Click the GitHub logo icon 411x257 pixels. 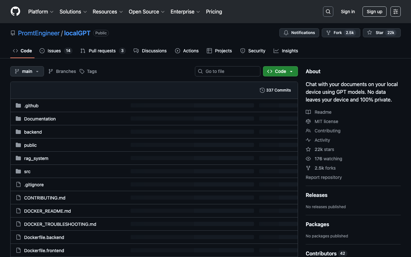(15, 12)
